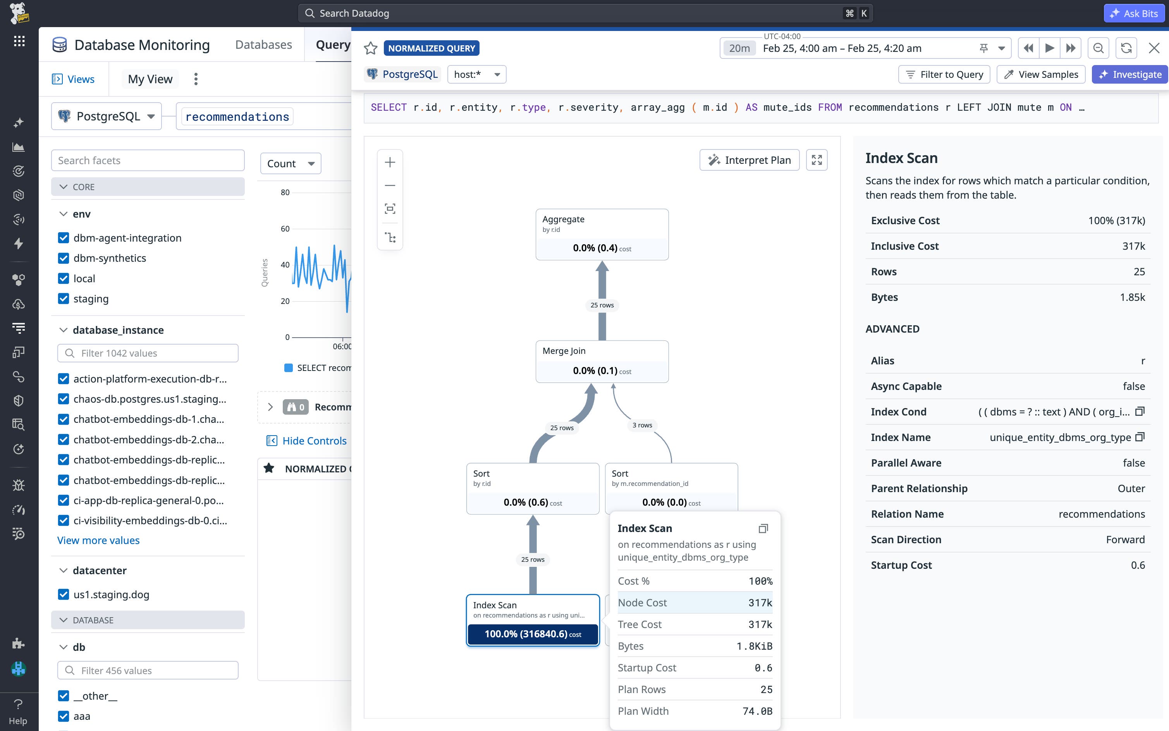1169x731 pixels.
Task: Open the host:* filter dropdown
Action: [x=477, y=74]
